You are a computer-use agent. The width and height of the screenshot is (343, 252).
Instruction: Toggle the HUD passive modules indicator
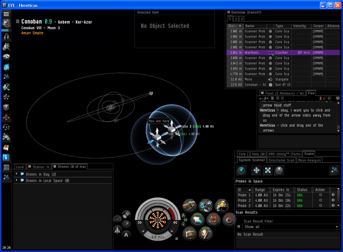pyautogui.click(x=183, y=216)
